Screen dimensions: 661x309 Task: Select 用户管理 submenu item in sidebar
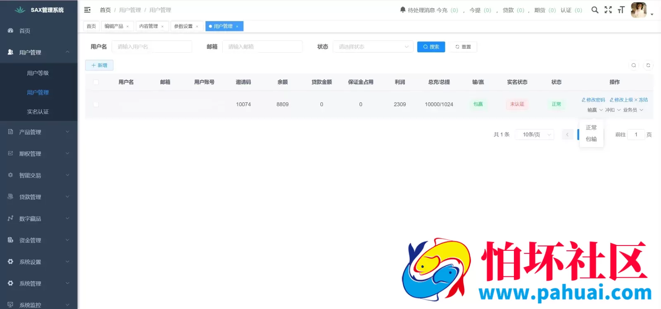[x=39, y=92]
